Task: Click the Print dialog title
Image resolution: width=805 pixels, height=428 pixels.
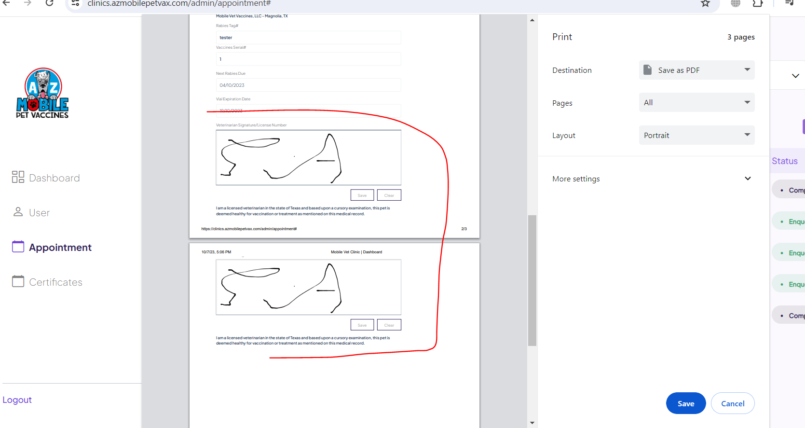Action: pos(562,37)
